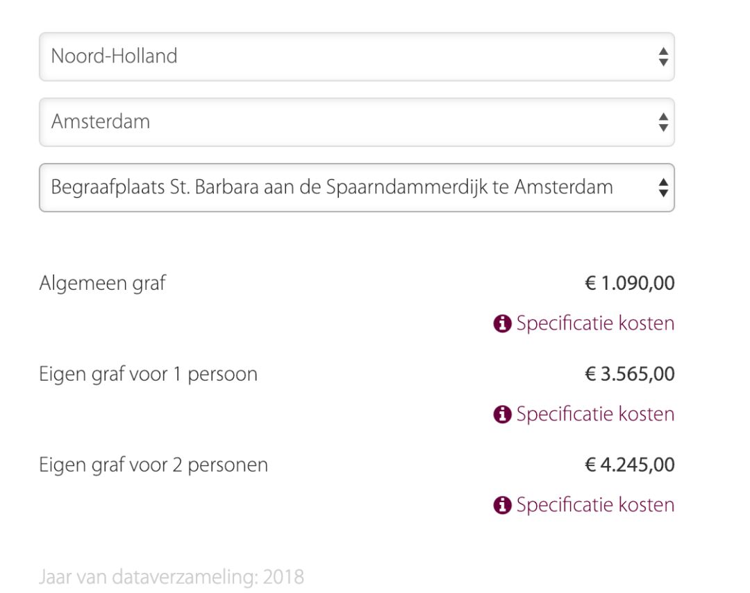This screenshot has height=593, width=750.
Task: Click the Algemeen graf label
Action: pyautogui.click(x=103, y=283)
